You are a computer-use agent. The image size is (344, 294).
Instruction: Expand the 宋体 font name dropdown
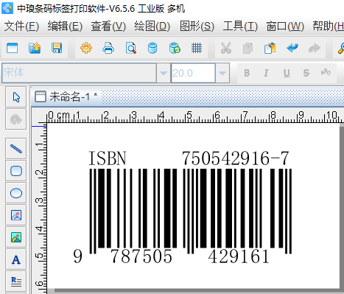(164, 73)
